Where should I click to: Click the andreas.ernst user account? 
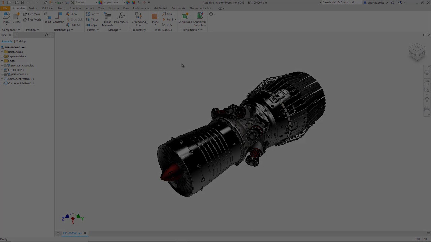tap(376, 2)
